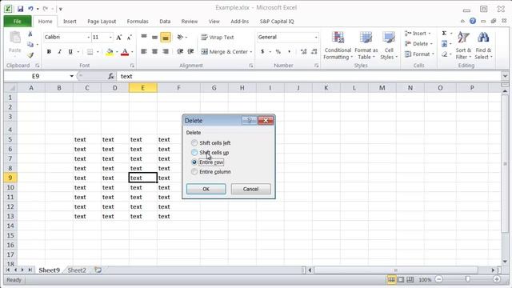512x288 pixels.
Task: Open the Insert ribbon tab
Action: click(x=70, y=22)
